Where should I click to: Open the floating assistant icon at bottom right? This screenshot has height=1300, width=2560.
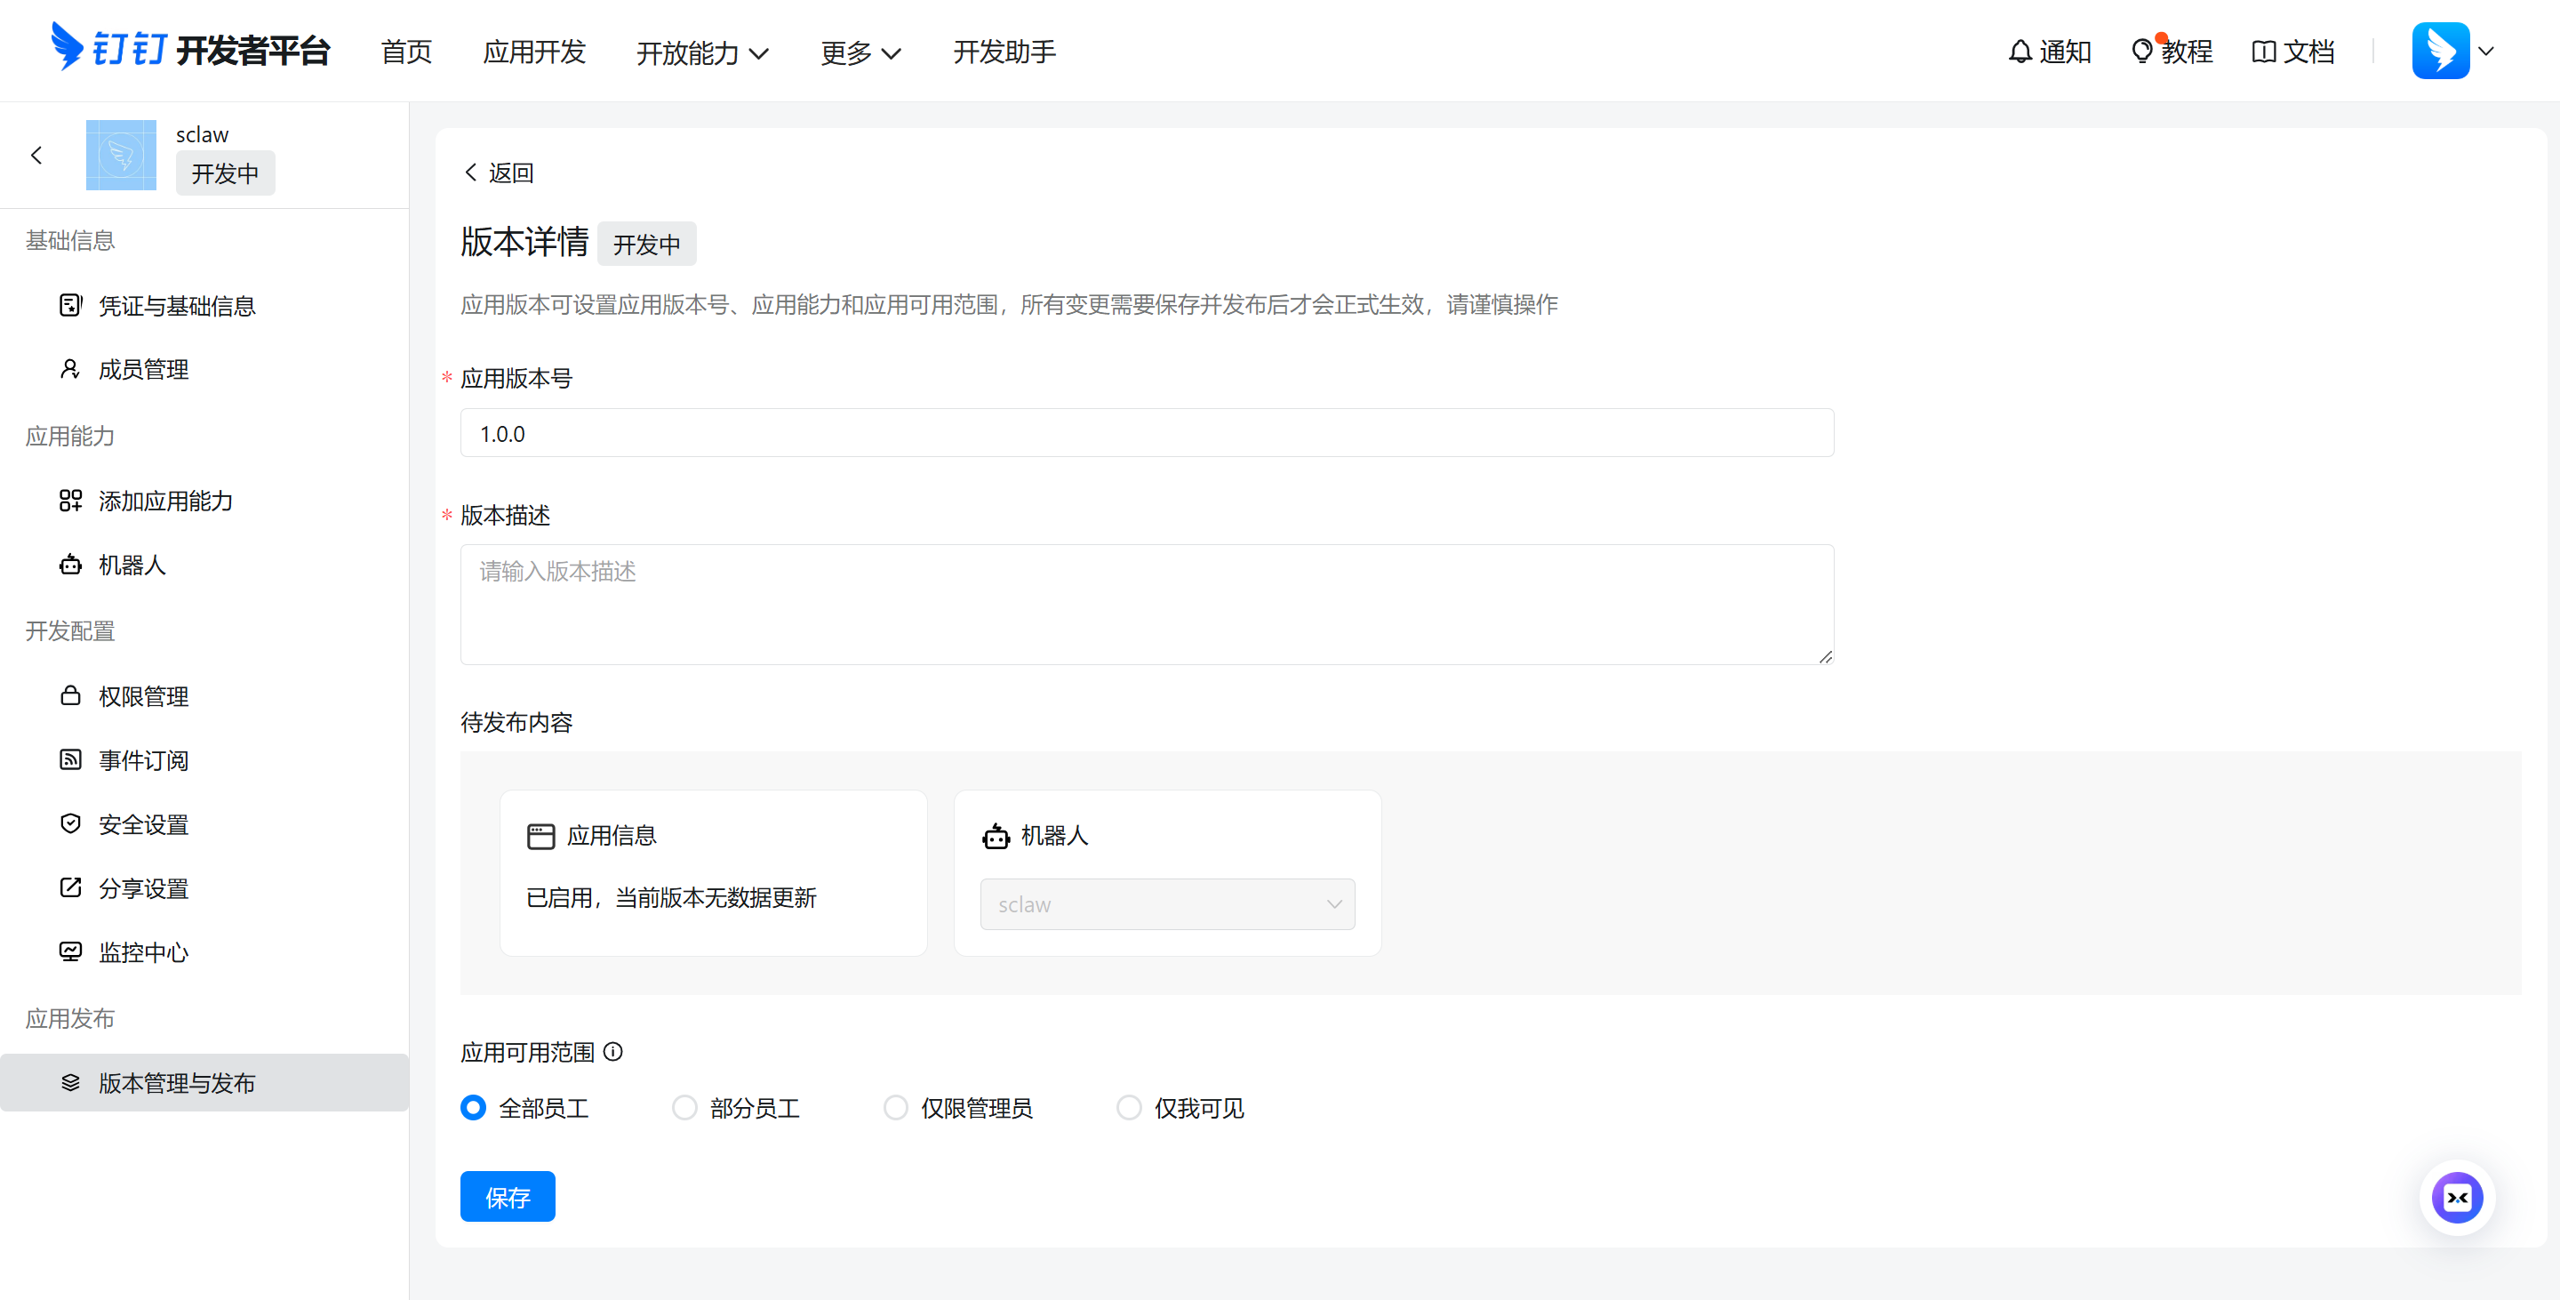[2457, 1198]
